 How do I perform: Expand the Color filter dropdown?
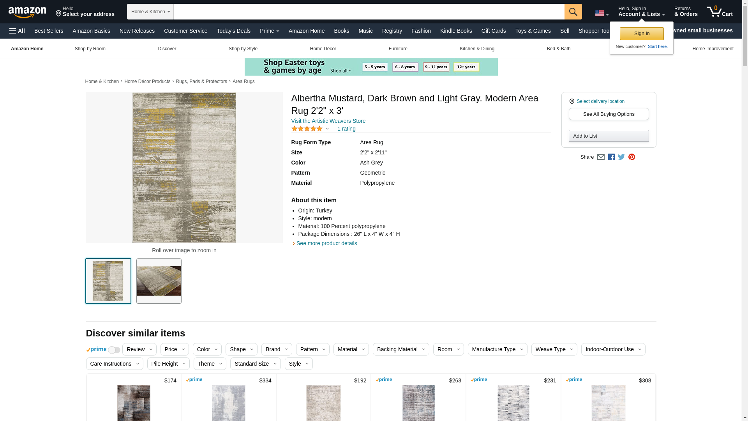pyautogui.click(x=207, y=349)
